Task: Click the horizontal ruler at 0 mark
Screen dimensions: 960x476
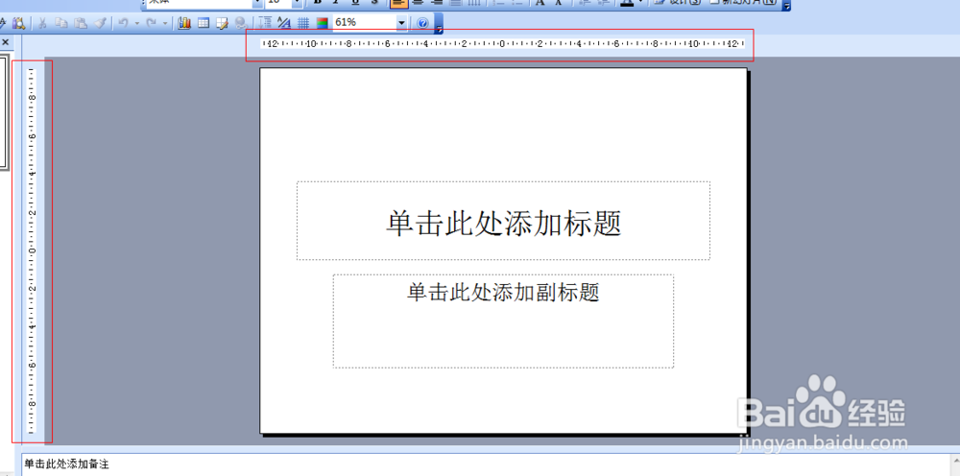Action: coord(501,43)
